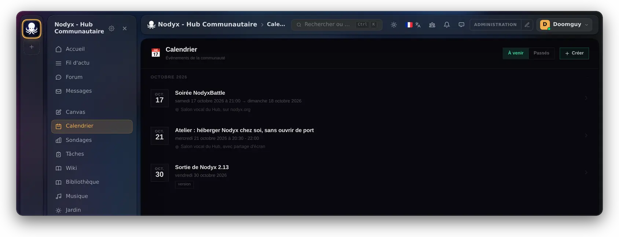This screenshot has height=237, width=619.
Task: Expand chevron on Sortie de Nodyx row
Action: click(586, 172)
